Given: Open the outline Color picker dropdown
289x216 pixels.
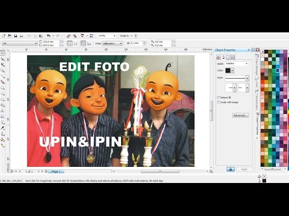Looking at the screenshot, I should pyautogui.click(x=232, y=70).
